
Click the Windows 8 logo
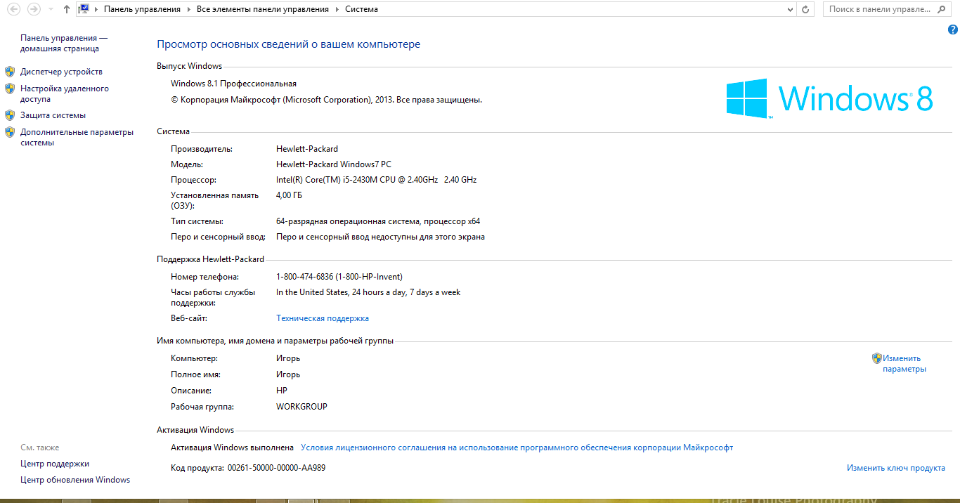pos(829,98)
